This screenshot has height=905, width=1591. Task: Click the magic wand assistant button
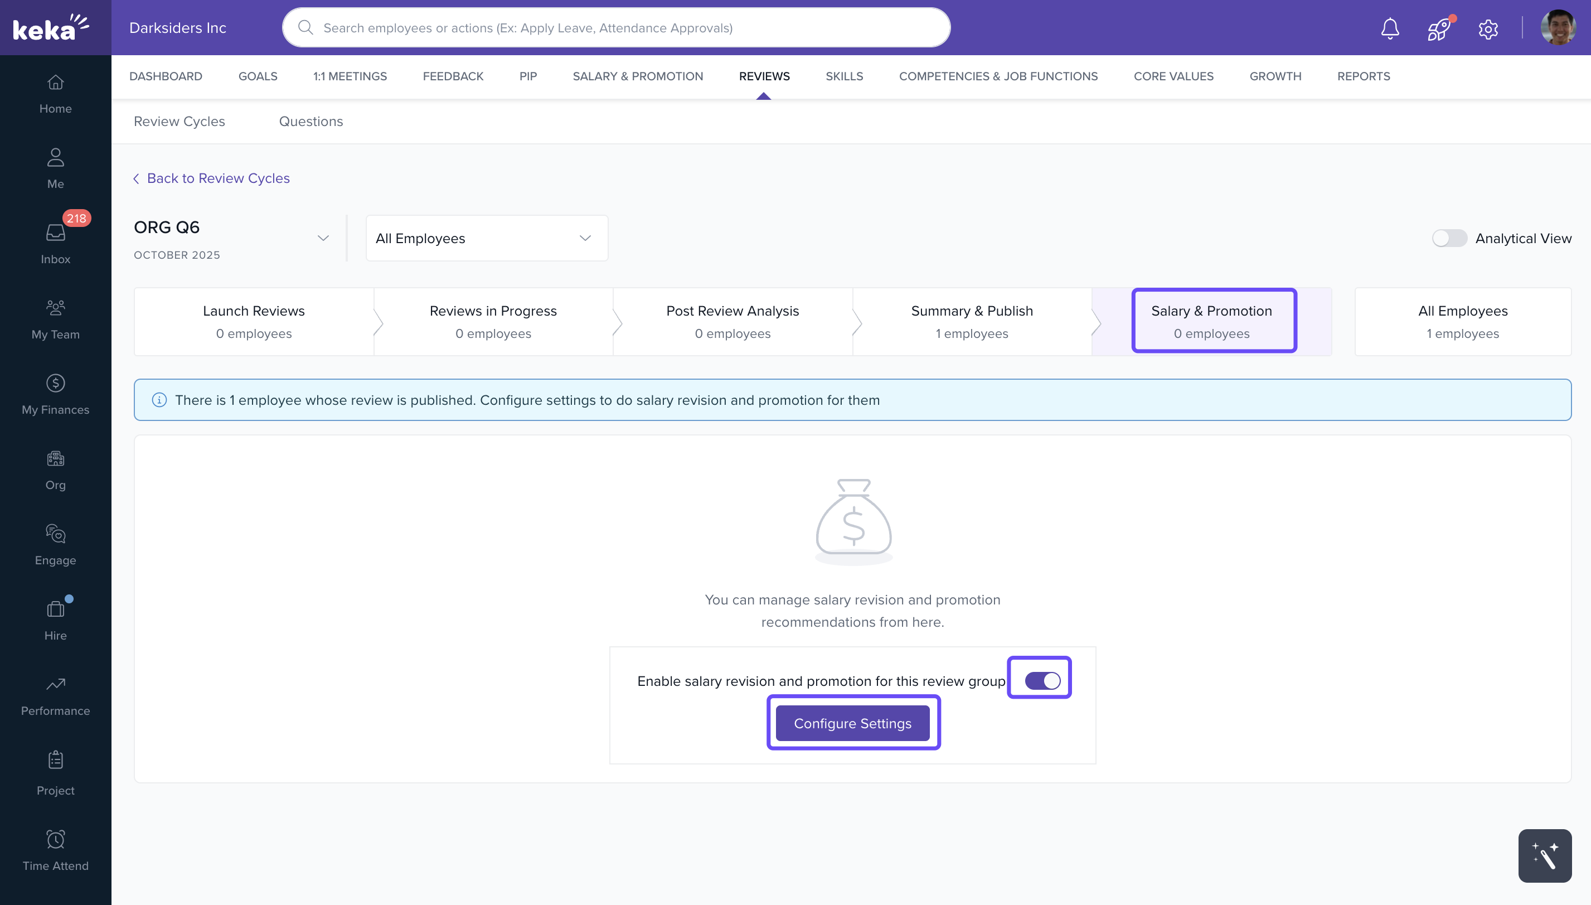pos(1544,855)
